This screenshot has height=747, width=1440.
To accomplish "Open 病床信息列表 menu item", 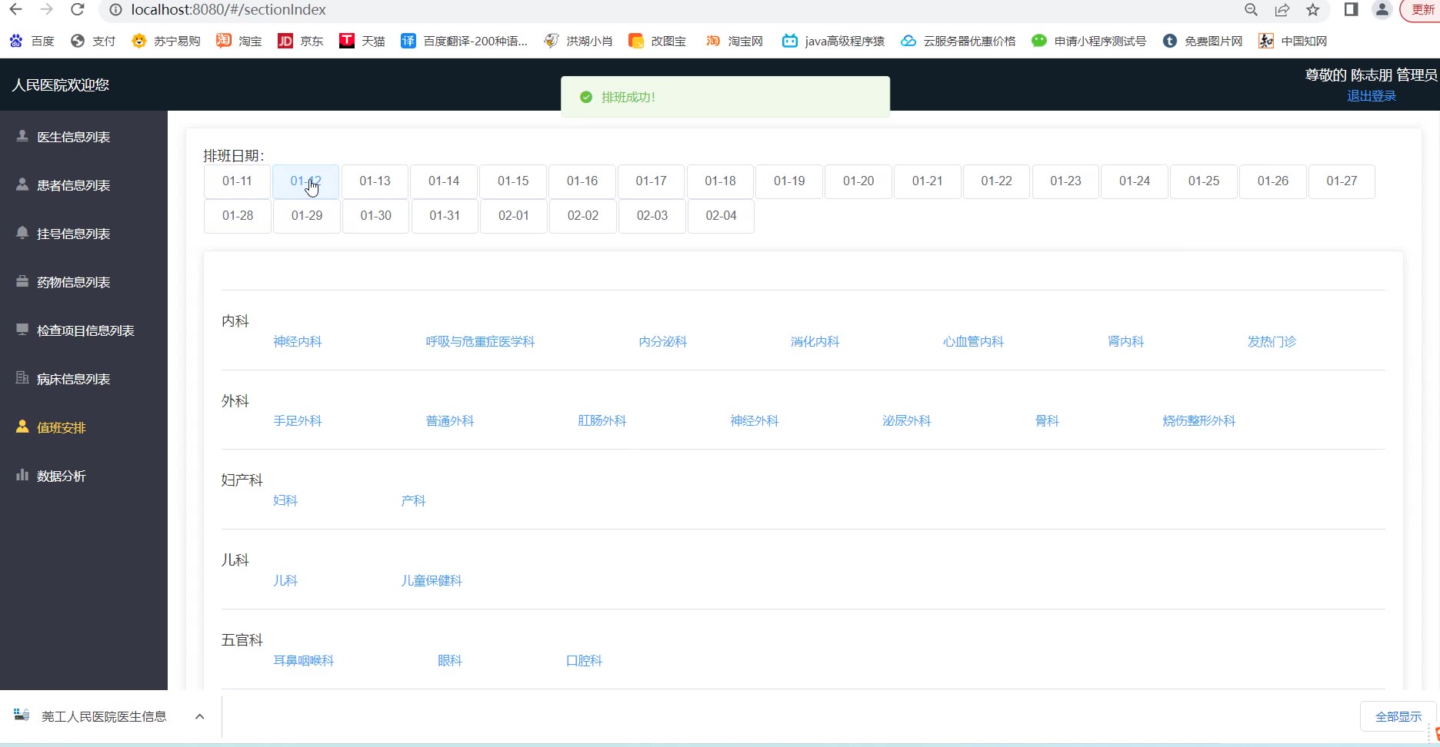I will 73,379.
